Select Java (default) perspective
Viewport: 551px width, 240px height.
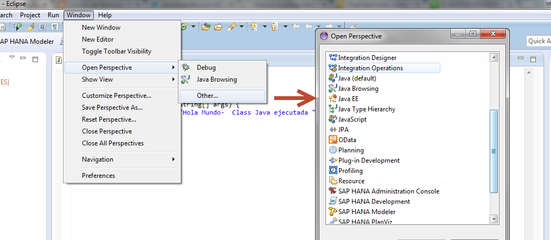coord(353,78)
